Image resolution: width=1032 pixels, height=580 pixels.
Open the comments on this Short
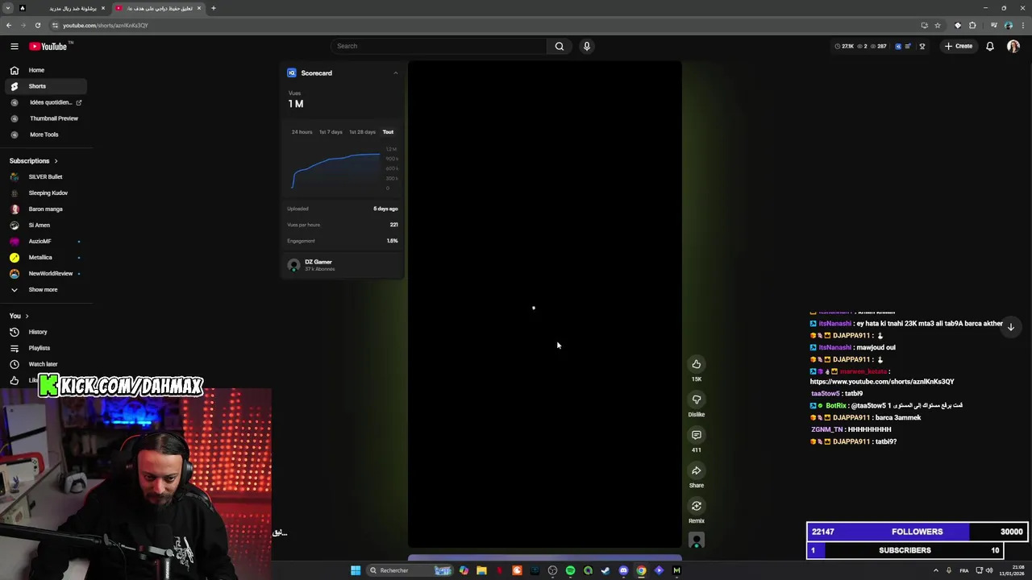point(697,435)
